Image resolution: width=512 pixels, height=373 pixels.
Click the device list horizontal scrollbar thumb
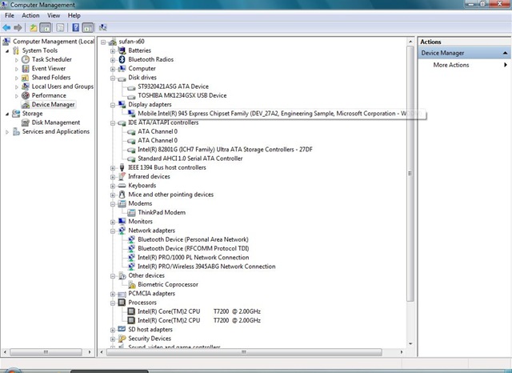[244, 352]
